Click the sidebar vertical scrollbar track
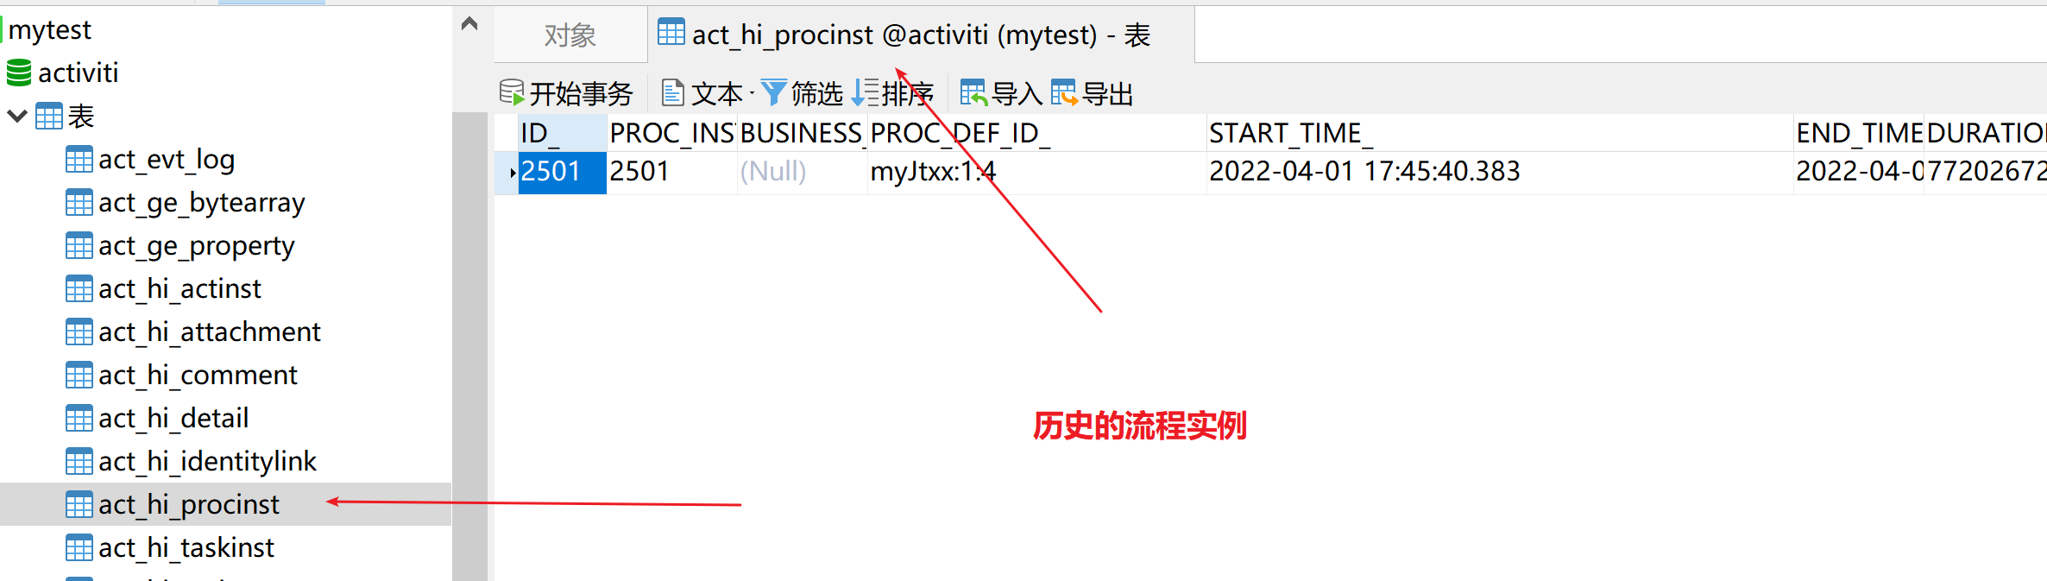 pos(469,345)
